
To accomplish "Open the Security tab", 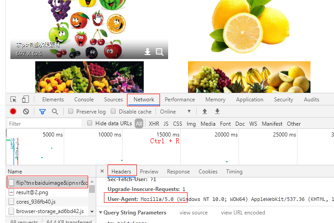I will [x=283, y=100].
